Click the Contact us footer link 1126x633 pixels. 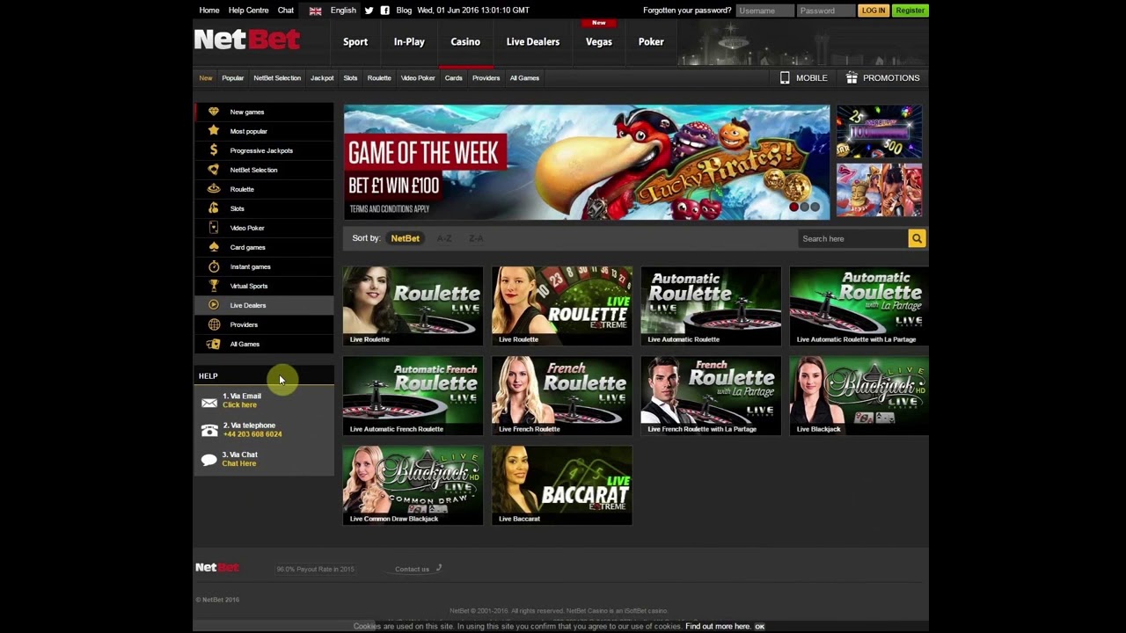pos(412,569)
